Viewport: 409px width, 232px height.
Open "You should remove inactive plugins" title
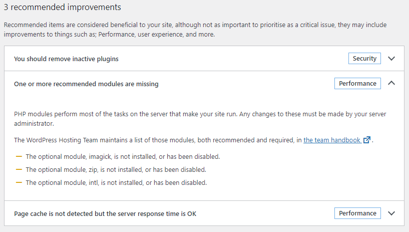[x=66, y=59]
